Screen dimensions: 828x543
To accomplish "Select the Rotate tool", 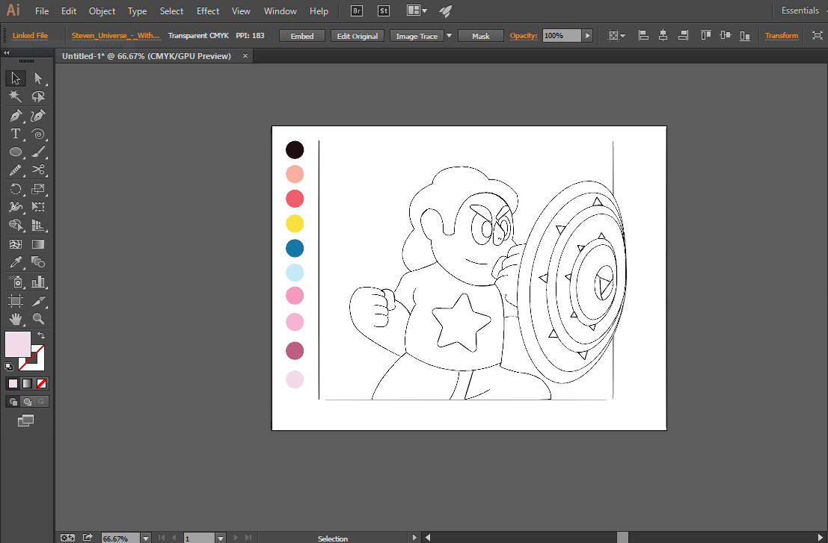I will coord(15,189).
